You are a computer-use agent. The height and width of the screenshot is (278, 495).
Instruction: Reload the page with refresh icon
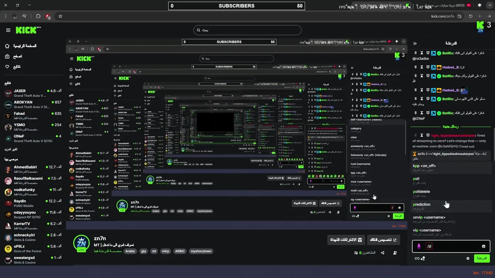(x=471, y=16)
